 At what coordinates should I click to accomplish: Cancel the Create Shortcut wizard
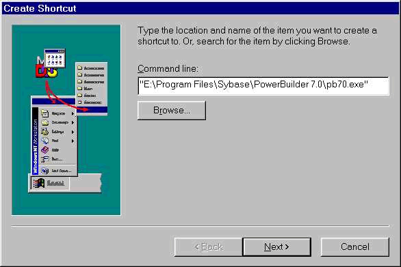pos(355,247)
